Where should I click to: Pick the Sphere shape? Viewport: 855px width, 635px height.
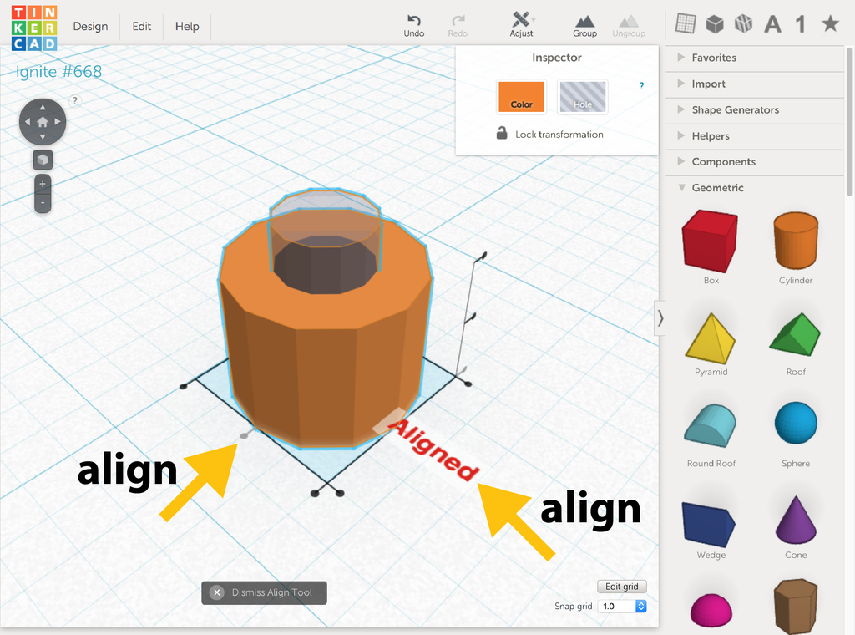point(796,424)
